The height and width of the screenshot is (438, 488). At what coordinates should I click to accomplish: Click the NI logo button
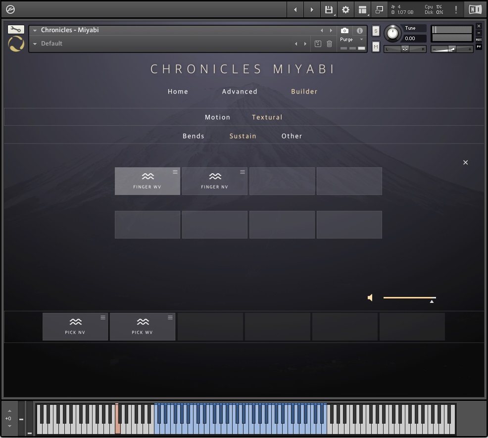click(475, 9)
